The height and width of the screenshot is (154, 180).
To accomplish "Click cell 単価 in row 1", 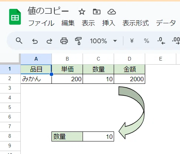I will pyautogui.click(x=67, y=69).
